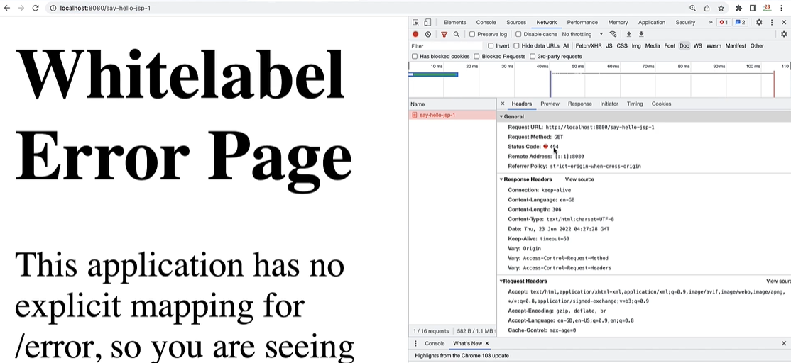The image size is (791, 363).
Task: Switch to the Elements tab
Action: click(x=454, y=22)
